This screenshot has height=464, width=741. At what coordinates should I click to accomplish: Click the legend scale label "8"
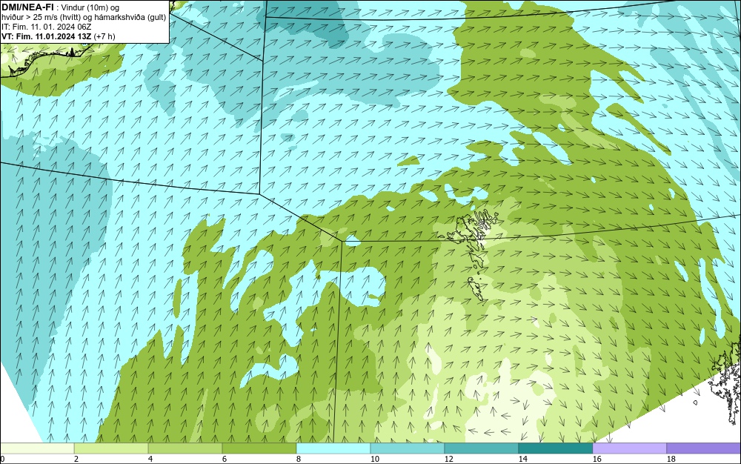[298, 459]
